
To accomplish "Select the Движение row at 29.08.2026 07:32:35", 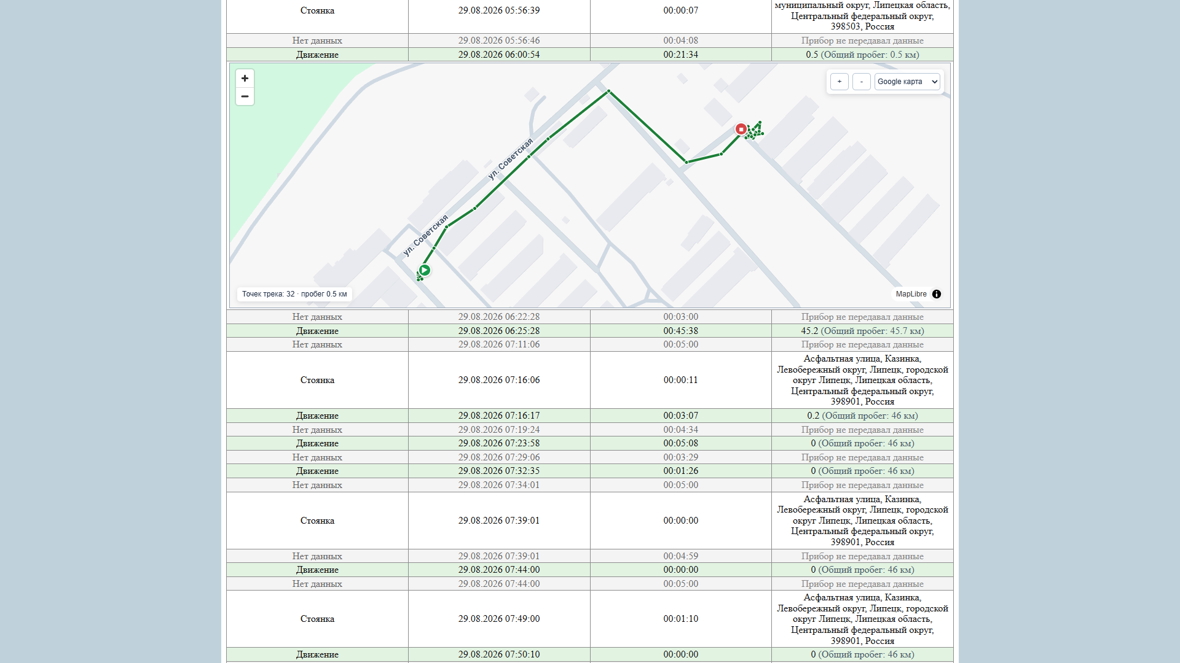I will pyautogui.click(x=590, y=471).
